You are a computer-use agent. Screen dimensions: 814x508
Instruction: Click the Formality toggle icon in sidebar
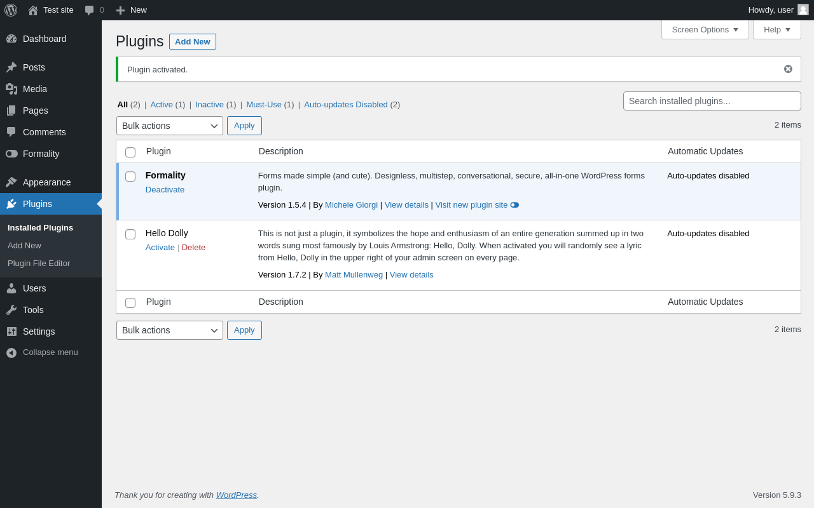coord(11,154)
